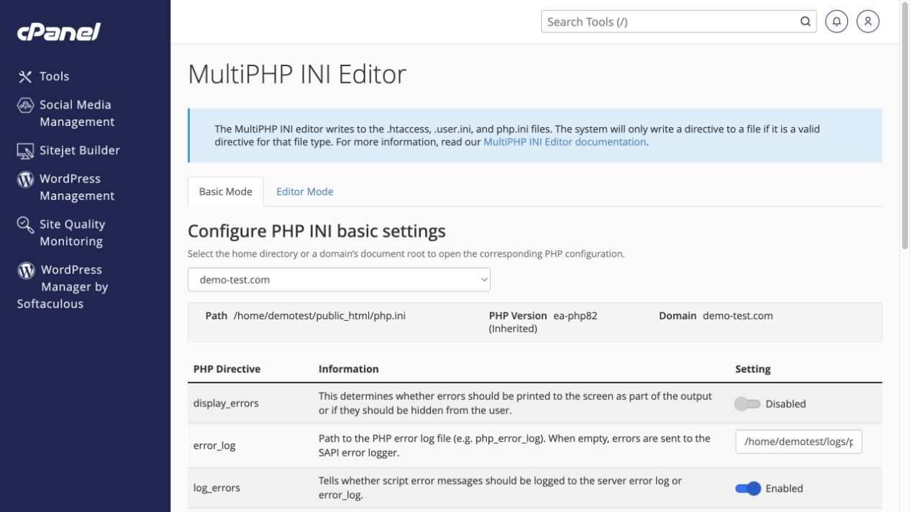Click path /home/demotest/public_html/php.ini text

[319, 316]
